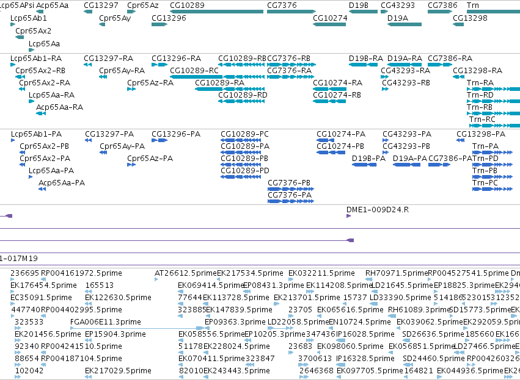Screen dimensions: 520x380
Task: Click the CG13296-RA transcript label
Action: (x=176, y=59)
